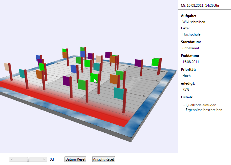Select the bright green flag under the cursor
This screenshot has width=231, height=165.
pyautogui.click(x=93, y=77)
